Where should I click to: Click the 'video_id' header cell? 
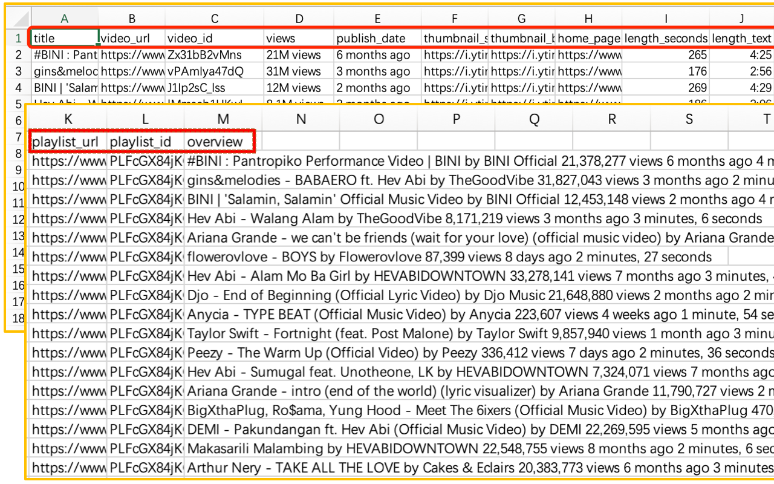[x=215, y=39]
